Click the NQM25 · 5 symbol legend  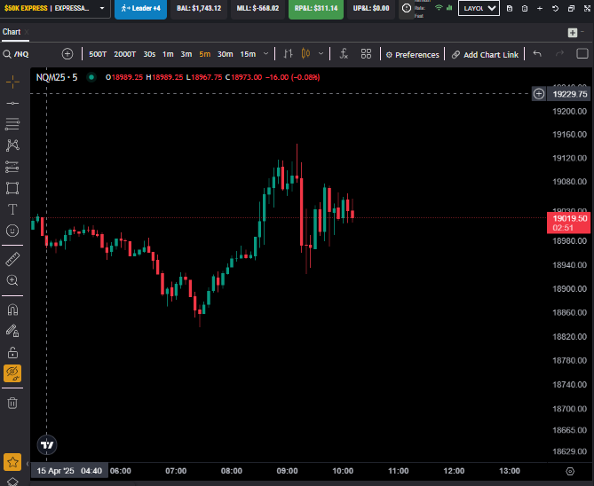pyautogui.click(x=57, y=77)
